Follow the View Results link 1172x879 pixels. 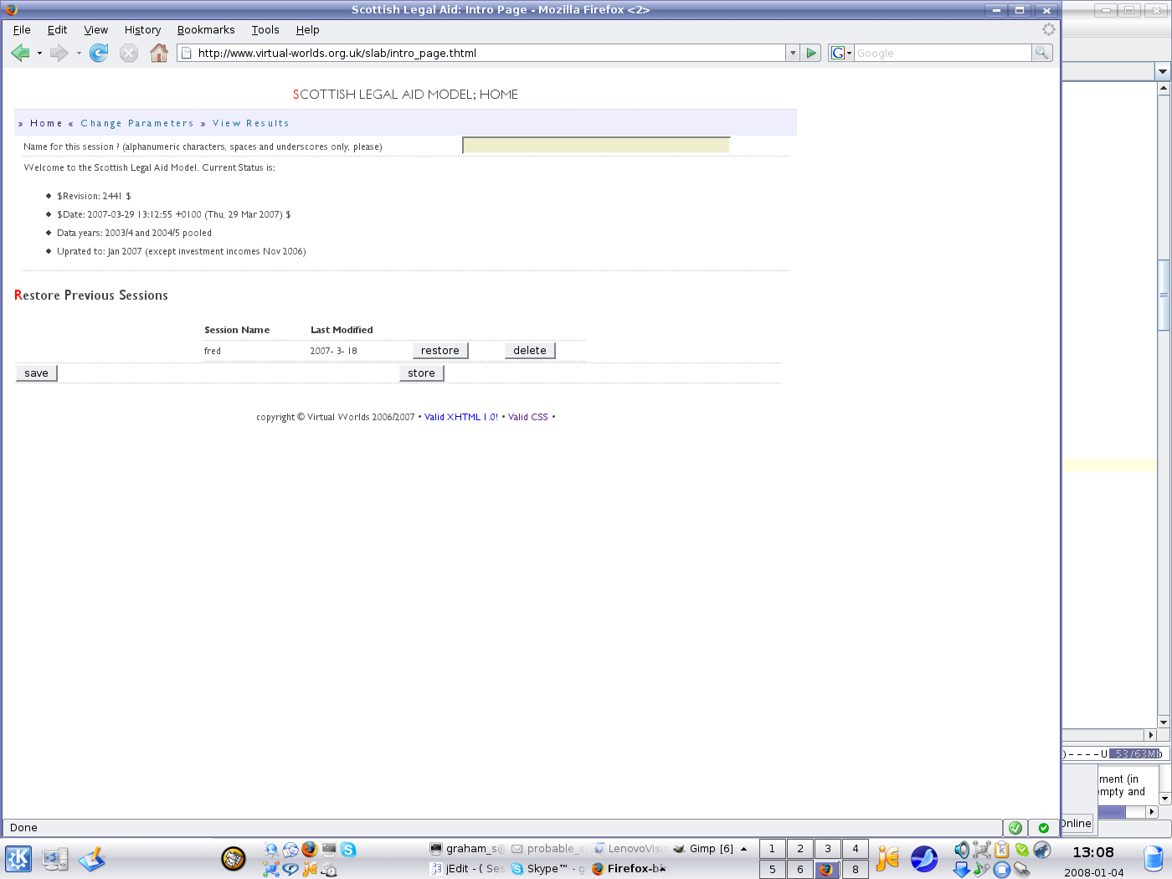[x=250, y=123]
